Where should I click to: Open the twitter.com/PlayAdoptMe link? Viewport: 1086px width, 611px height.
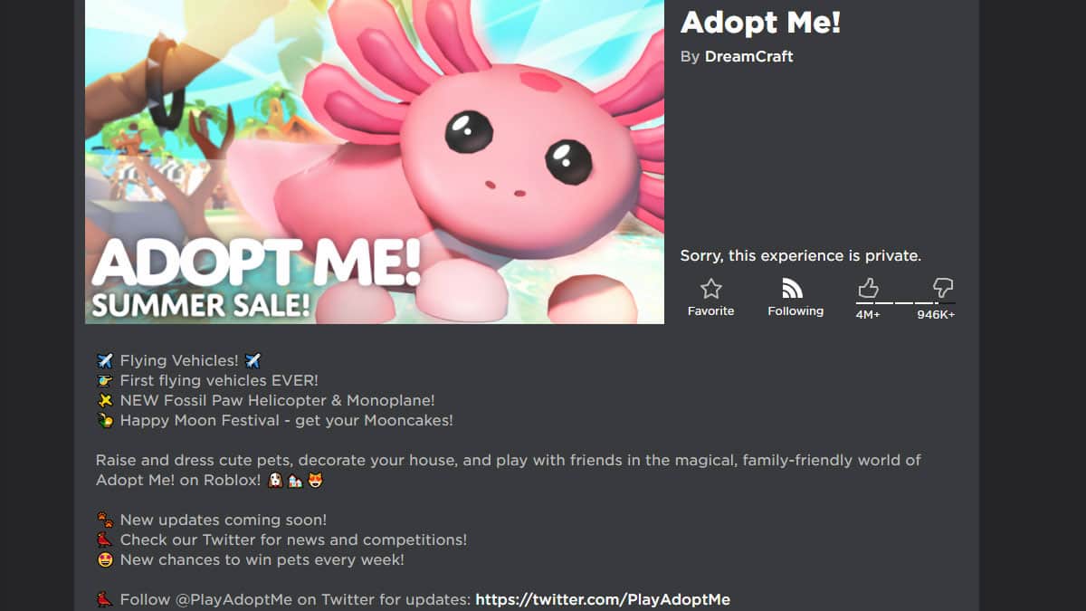coord(603,599)
